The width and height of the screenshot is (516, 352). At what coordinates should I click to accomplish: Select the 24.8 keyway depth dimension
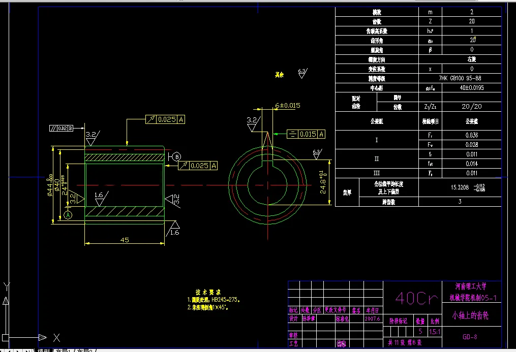(x=323, y=182)
